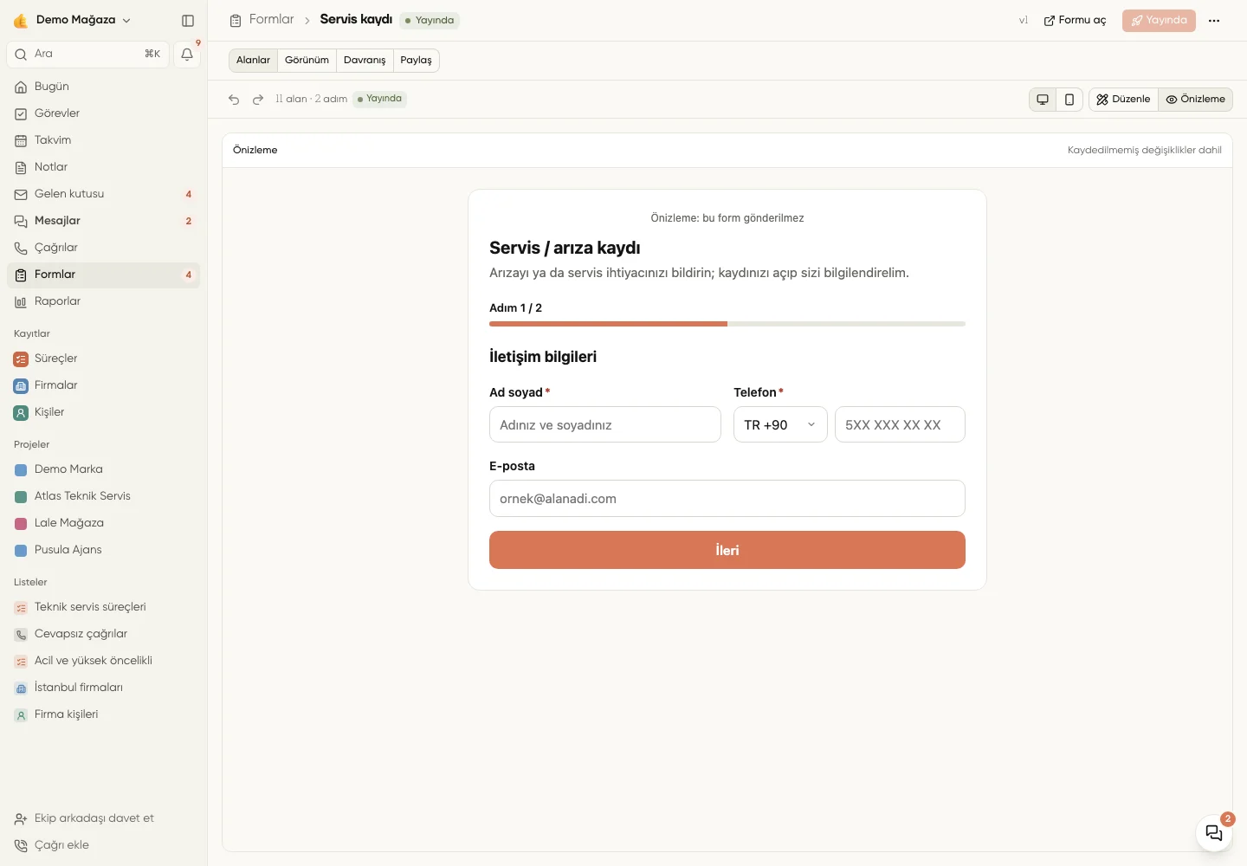This screenshot has height=866, width=1247.
Task: Open Formu aç external link
Action: [1075, 20]
